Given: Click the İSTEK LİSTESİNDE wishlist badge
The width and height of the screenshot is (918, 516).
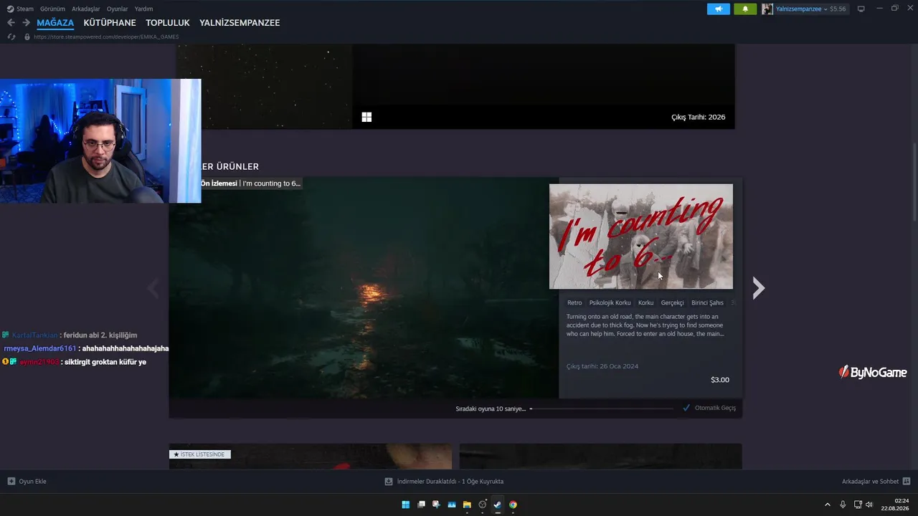Looking at the screenshot, I should [x=200, y=454].
